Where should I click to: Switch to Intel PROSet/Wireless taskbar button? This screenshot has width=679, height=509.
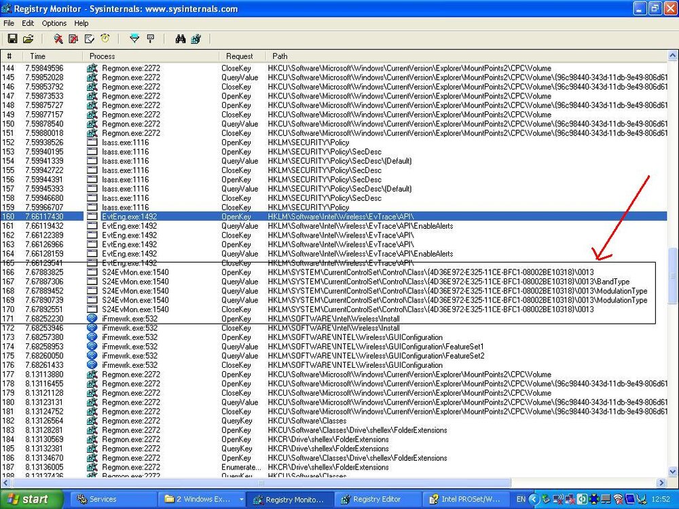pyautogui.click(x=466, y=499)
